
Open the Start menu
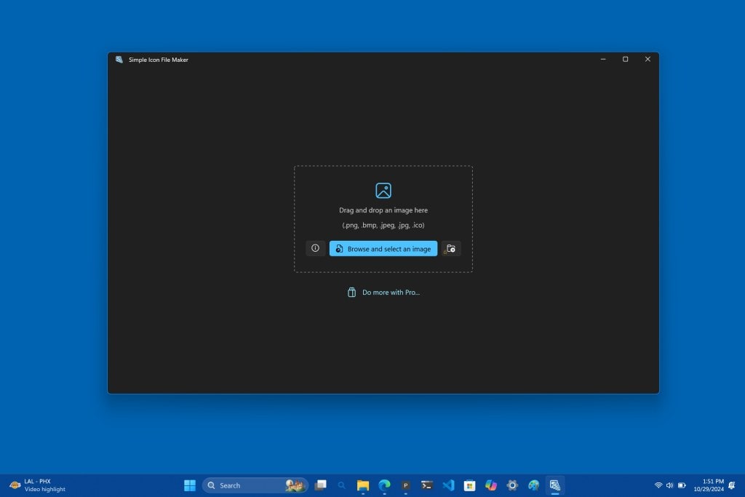188,485
